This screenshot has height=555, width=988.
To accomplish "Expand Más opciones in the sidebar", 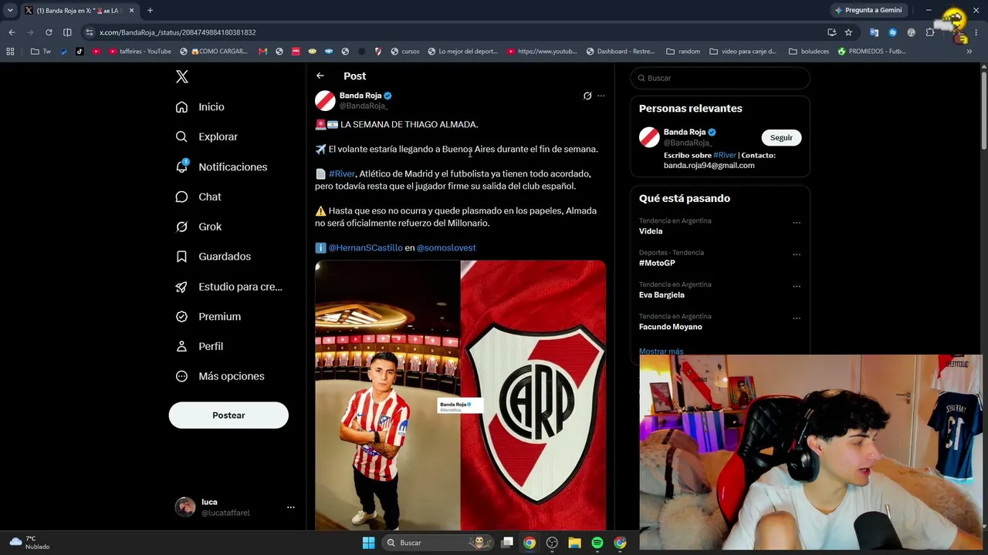I will [x=220, y=376].
